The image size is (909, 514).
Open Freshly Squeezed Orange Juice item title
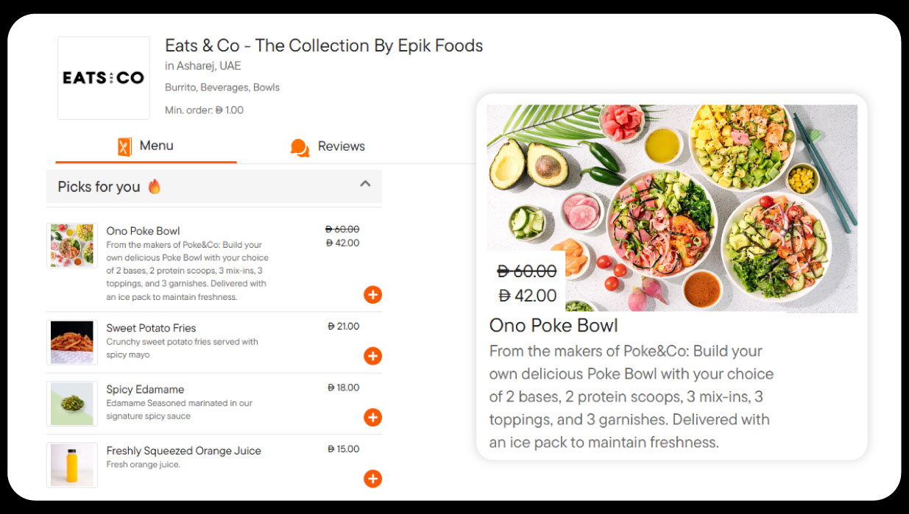click(x=183, y=451)
